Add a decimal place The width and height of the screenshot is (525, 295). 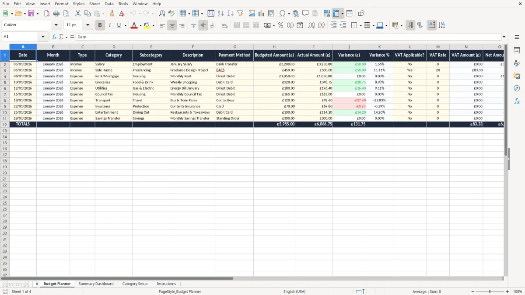tap(311, 25)
